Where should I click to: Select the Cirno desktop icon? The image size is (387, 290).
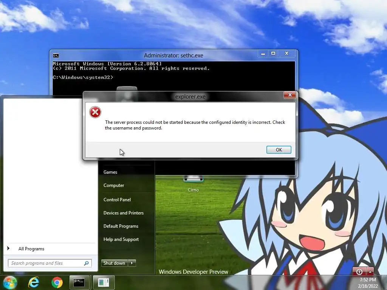[193, 184]
